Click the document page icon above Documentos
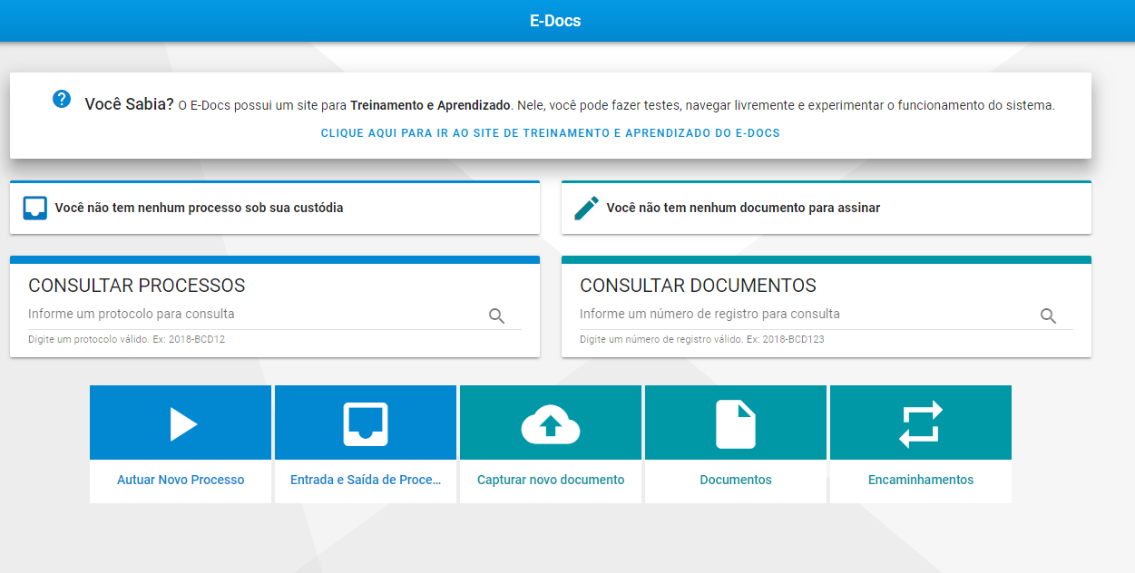This screenshot has width=1135, height=573. [736, 422]
